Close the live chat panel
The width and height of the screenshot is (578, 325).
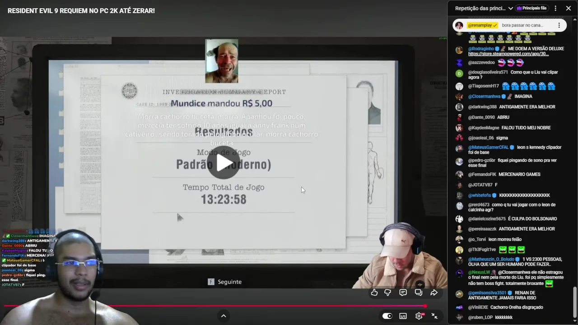point(569,8)
